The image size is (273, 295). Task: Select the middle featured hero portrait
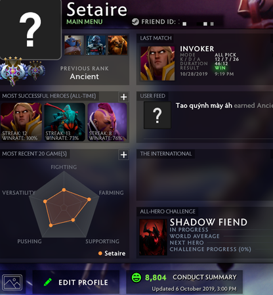(x=96, y=45)
